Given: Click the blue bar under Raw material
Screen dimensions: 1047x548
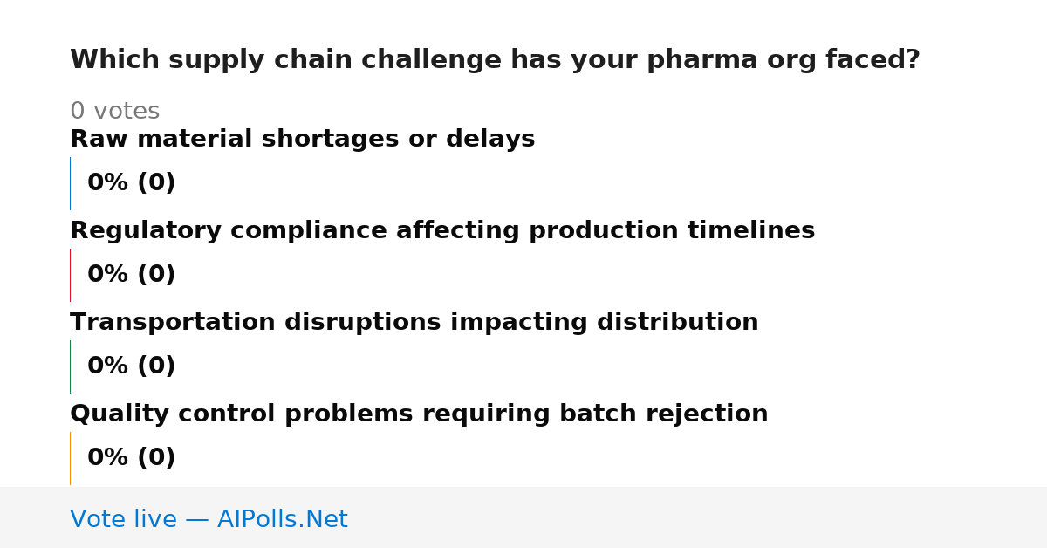Looking at the screenshot, I should click(x=70, y=183).
